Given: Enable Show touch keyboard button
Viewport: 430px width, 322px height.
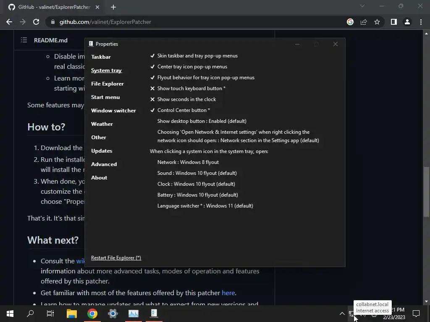Looking at the screenshot, I should [188, 88].
